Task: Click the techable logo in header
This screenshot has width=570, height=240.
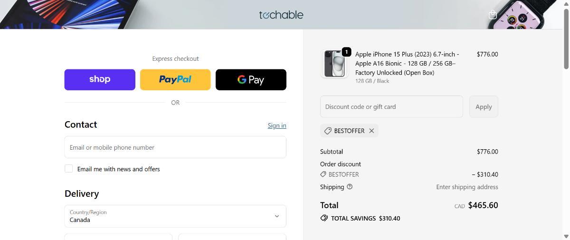Action: tap(281, 15)
